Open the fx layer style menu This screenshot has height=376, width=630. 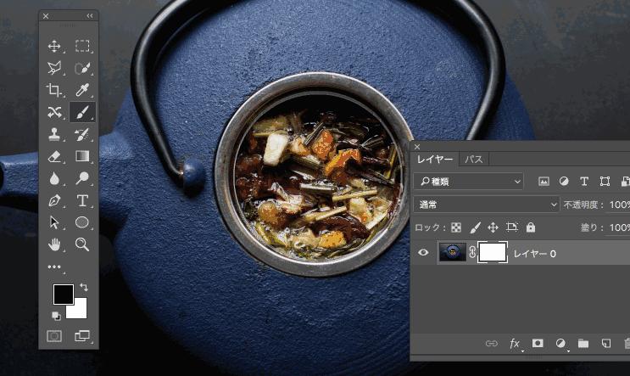point(515,344)
